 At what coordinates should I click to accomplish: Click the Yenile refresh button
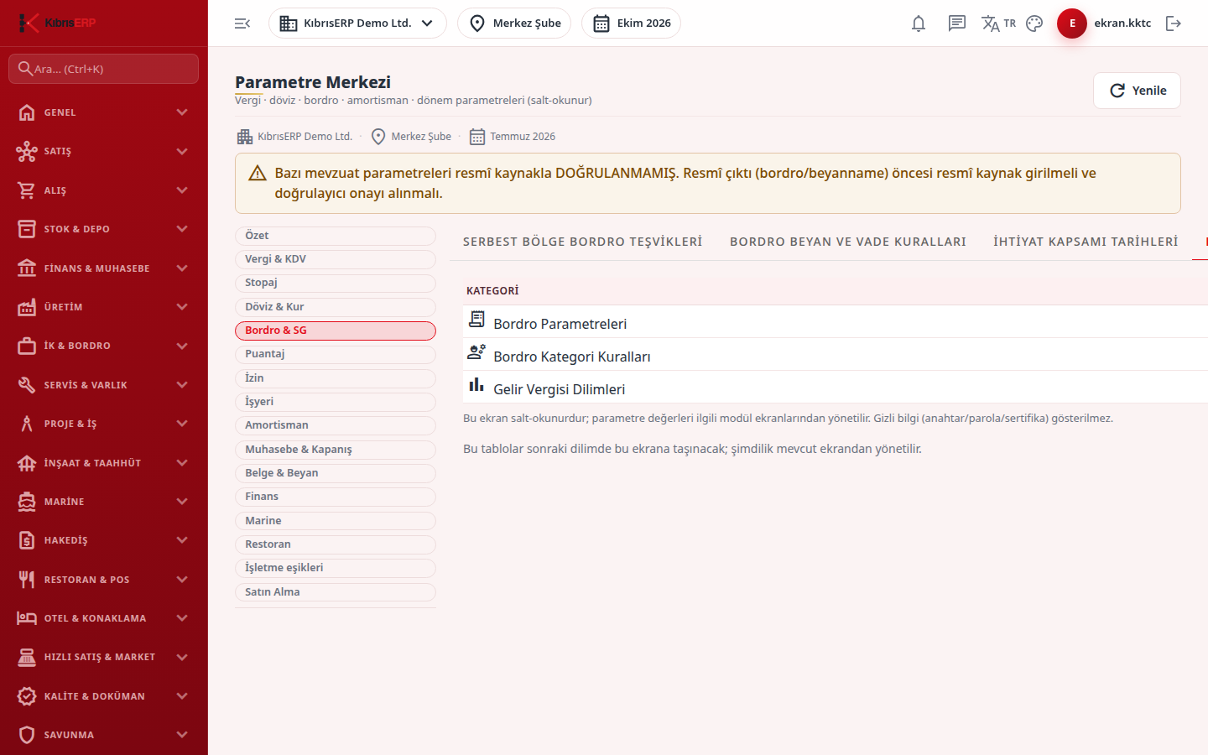[1137, 91]
